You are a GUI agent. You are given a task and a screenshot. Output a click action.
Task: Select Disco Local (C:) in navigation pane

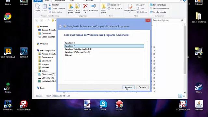coord(47,74)
